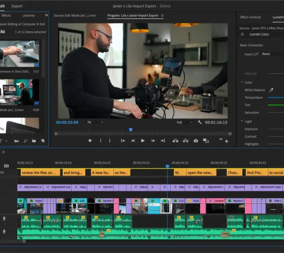Click the Mark In bracket button
284x253 pixels.
tap(101, 141)
